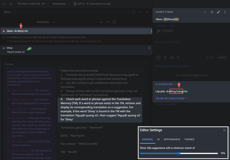Open the hamburger main menu

[x=11, y=4]
